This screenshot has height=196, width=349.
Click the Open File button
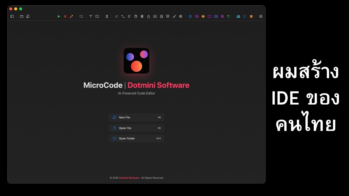pyautogui.click(x=136, y=128)
